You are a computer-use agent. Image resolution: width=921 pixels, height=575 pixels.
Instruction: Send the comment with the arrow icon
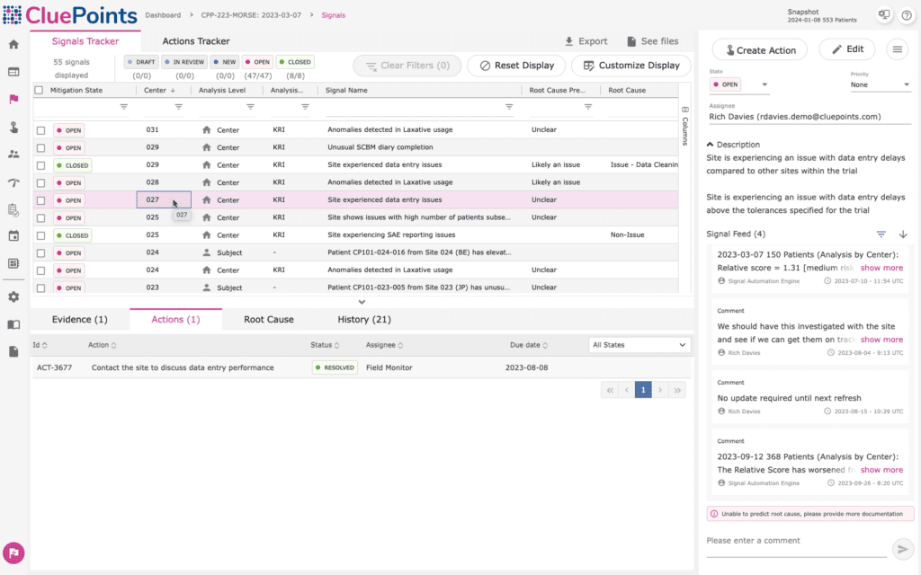[903, 549]
